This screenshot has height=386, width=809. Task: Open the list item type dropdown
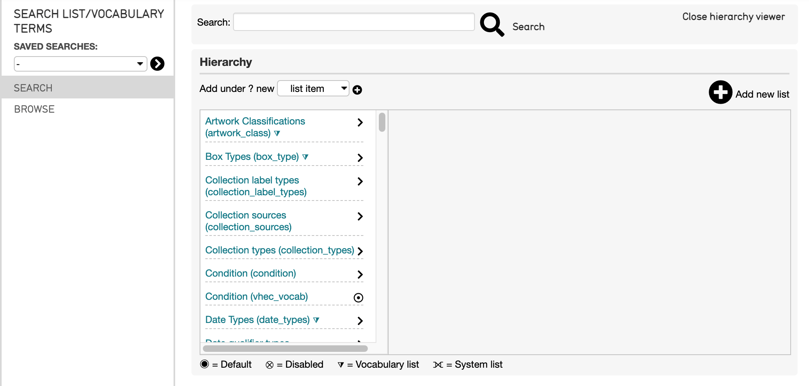(313, 89)
